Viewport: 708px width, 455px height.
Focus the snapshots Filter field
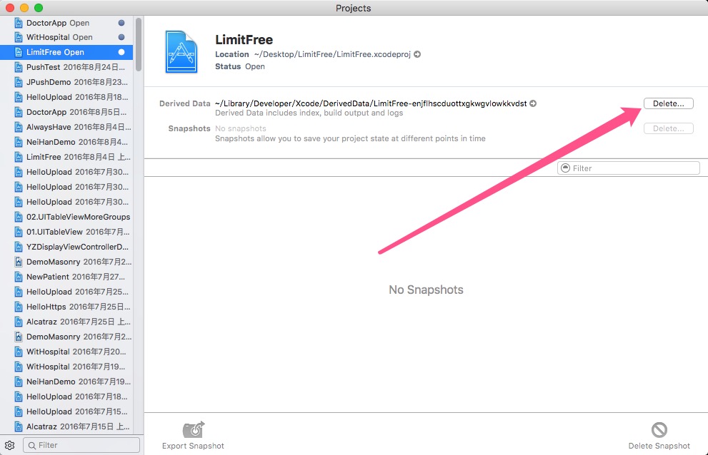629,168
